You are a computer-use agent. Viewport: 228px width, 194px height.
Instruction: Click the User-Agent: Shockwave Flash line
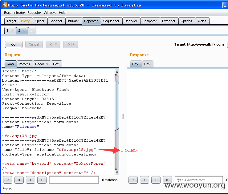coord(35,90)
